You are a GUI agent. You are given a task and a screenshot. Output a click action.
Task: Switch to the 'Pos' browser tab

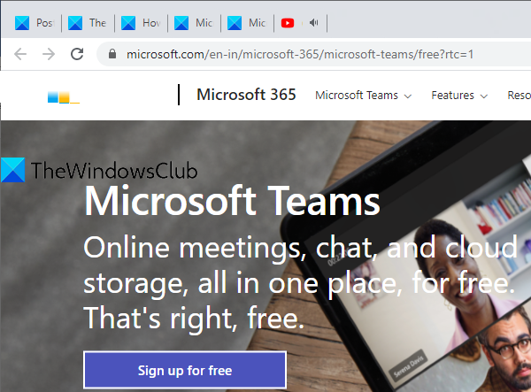(35, 23)
